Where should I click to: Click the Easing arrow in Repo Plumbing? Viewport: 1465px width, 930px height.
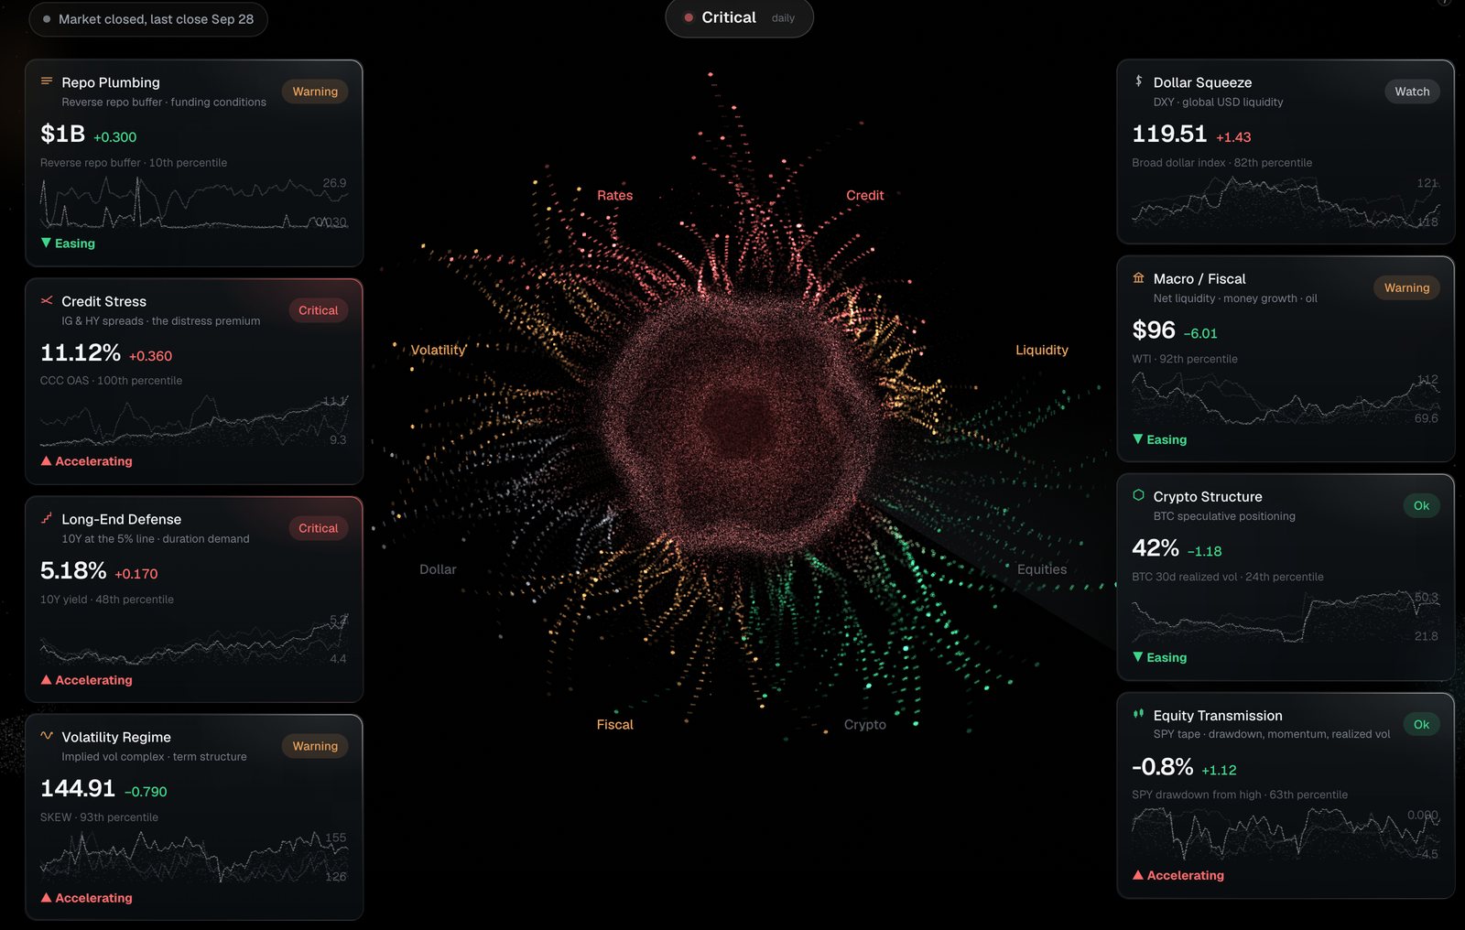46,243
